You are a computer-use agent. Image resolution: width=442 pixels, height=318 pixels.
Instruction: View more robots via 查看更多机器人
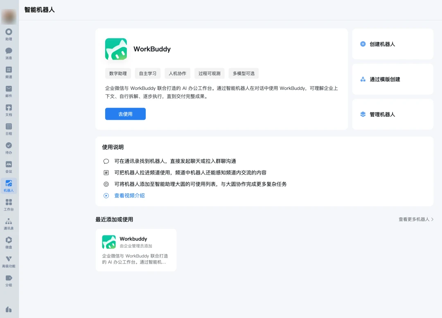(416, 219)
